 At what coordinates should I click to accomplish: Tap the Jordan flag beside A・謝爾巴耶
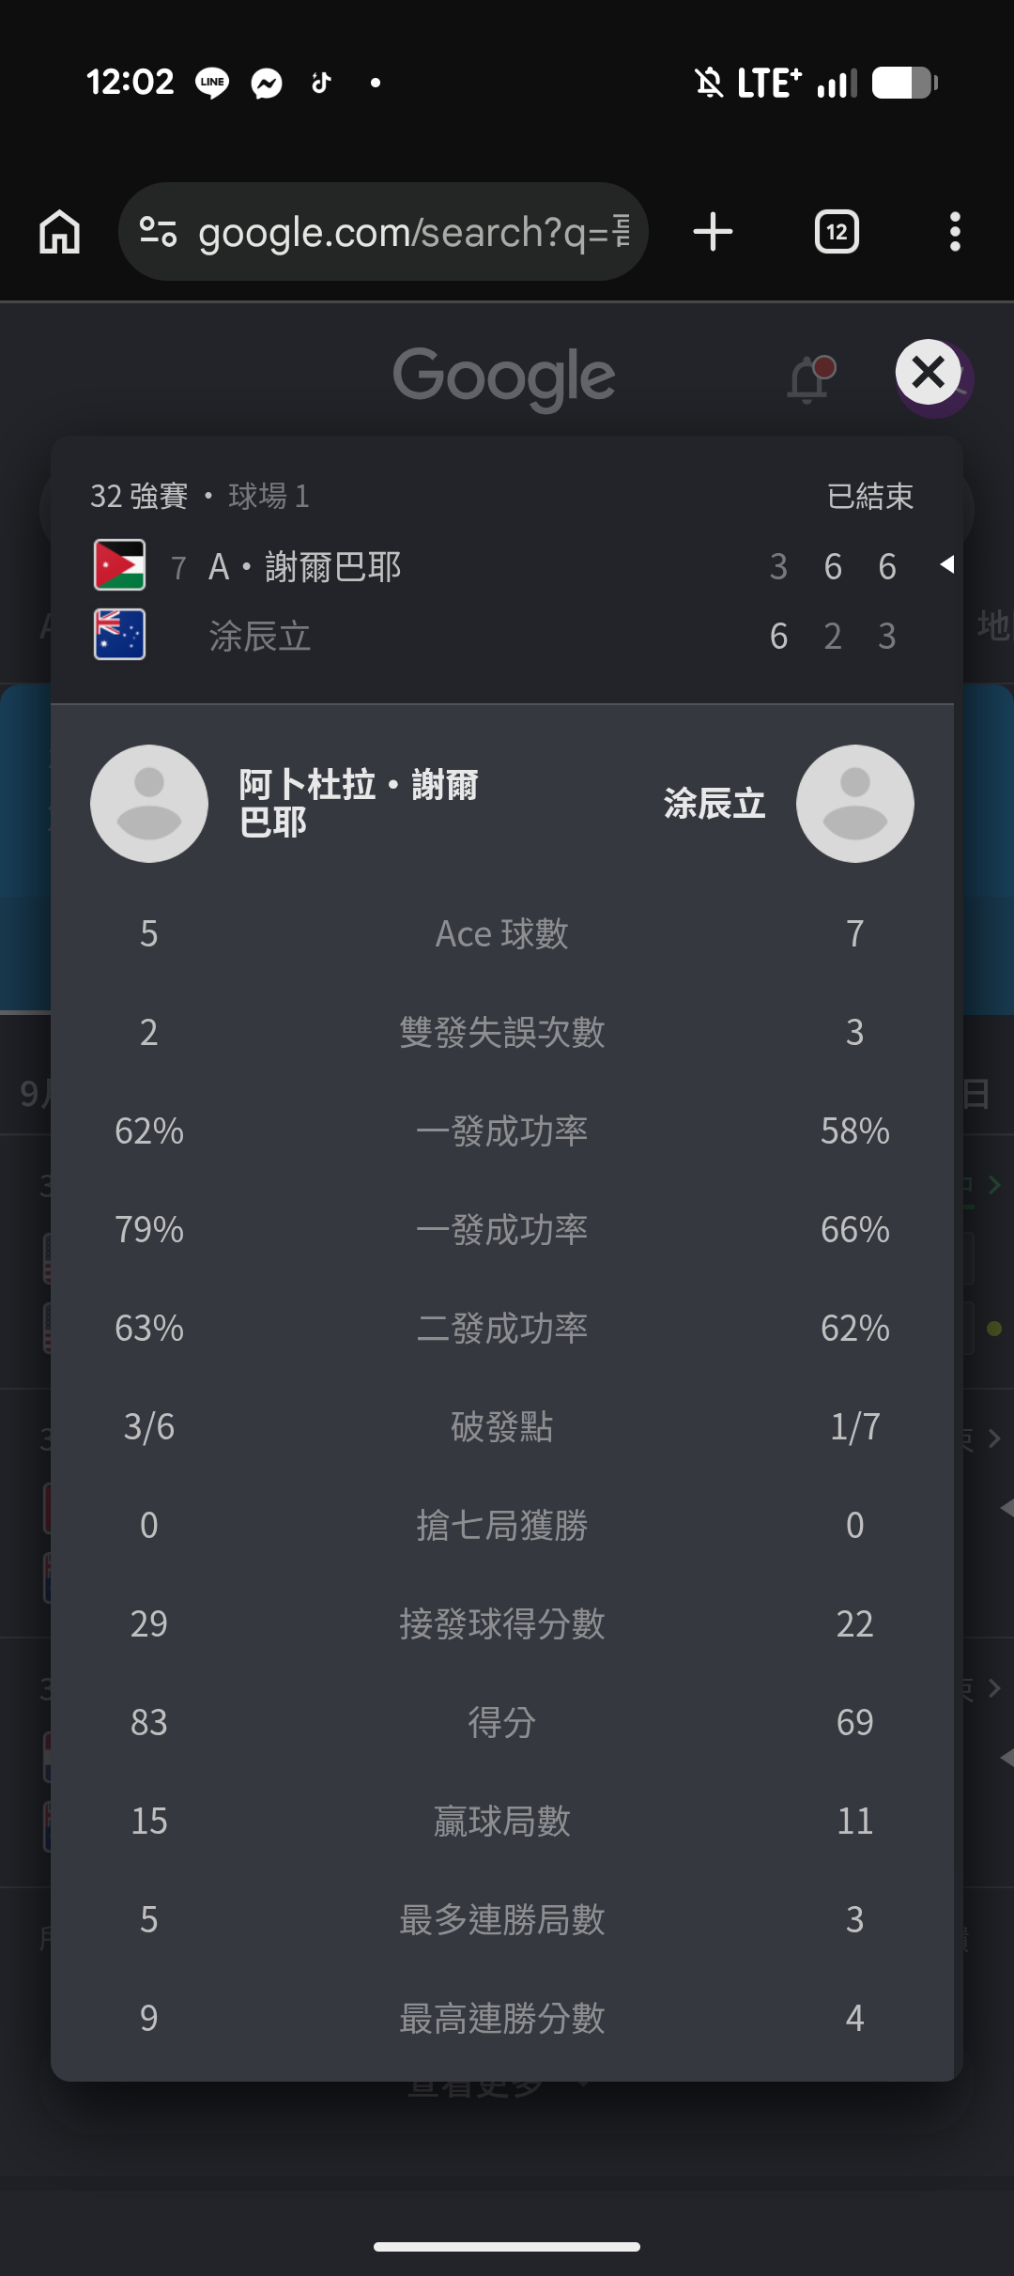[119, 565]
